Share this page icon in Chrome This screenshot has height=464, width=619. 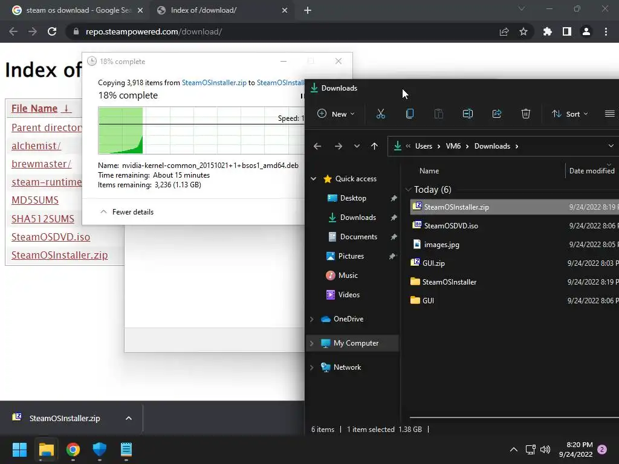[504, 31]
